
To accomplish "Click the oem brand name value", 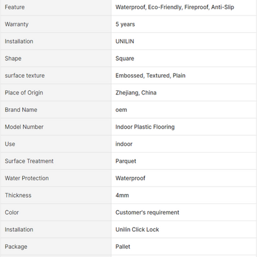I will [x=121, y=110].
